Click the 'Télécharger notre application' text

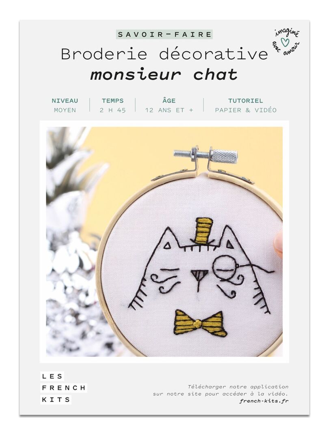(238, 386)
